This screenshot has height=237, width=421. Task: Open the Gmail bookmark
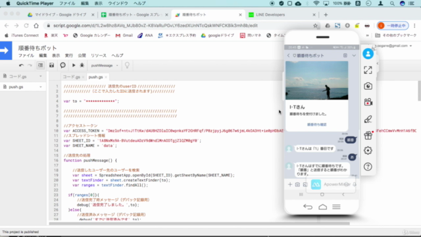point(124,35)
